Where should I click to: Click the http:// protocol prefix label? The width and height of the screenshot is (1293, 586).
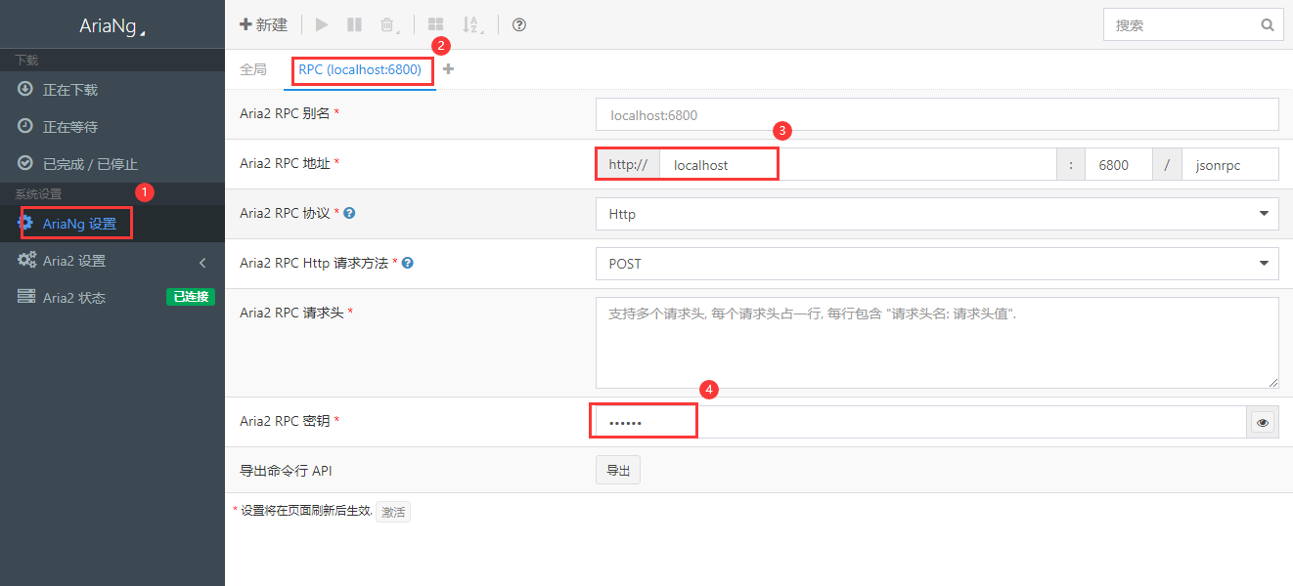(x=628, y=165)
